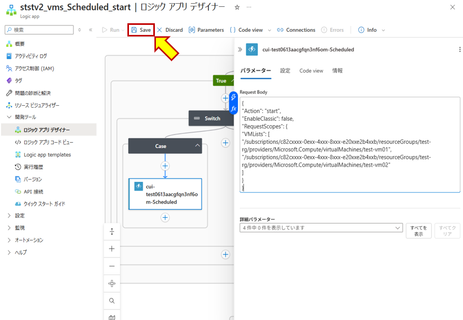Zoom out on the designer canvas
This screenshot has width=463, height=320.
pos(112,266)
